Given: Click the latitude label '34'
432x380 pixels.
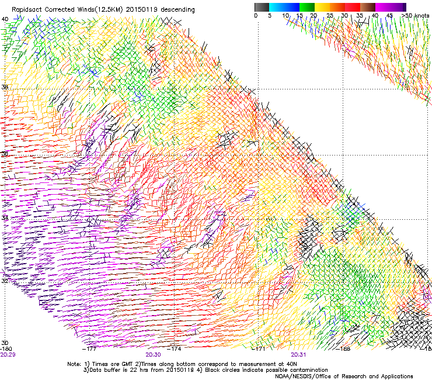Looking at the screenshot, I should pyautogui.click(x=5, y=218).
